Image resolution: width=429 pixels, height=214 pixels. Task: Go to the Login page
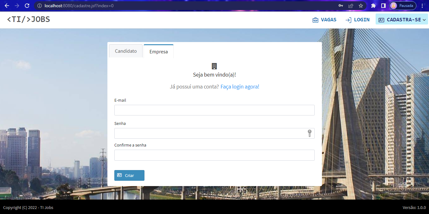click(357, 20)
